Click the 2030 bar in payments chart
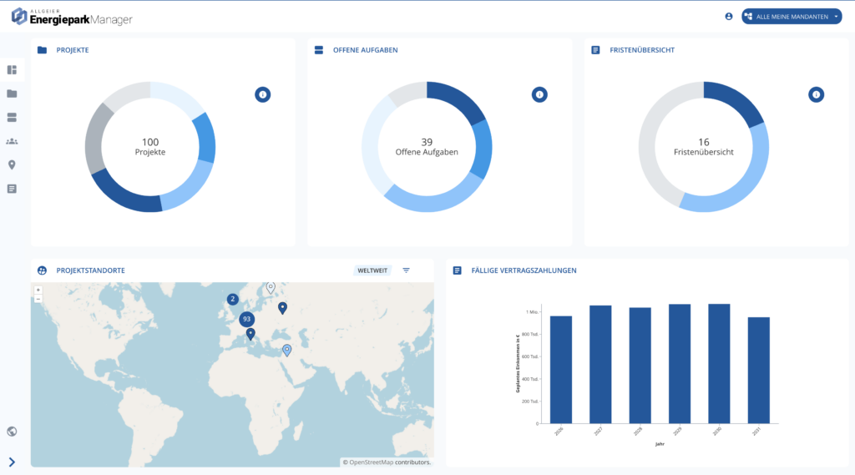The image size is (855, 475). (719, 363)
